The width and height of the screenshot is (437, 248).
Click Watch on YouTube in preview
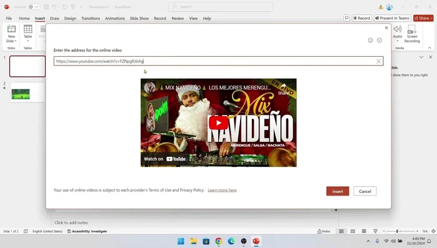(164, 159)
